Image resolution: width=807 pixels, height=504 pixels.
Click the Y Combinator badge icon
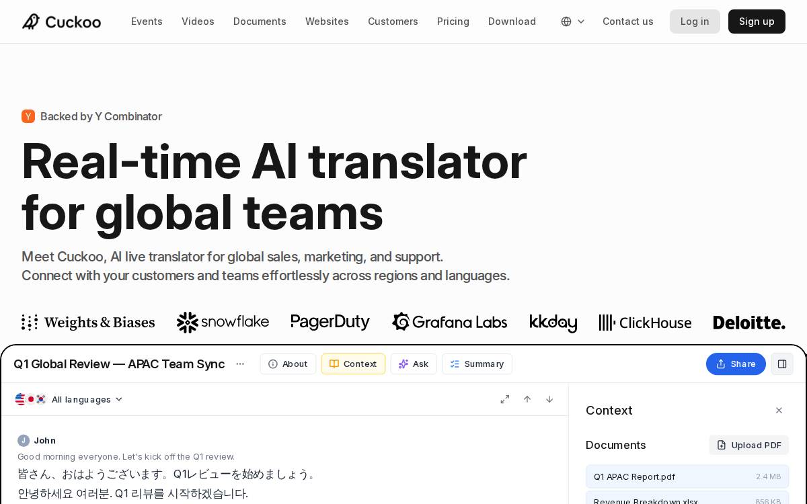(28, 116)
